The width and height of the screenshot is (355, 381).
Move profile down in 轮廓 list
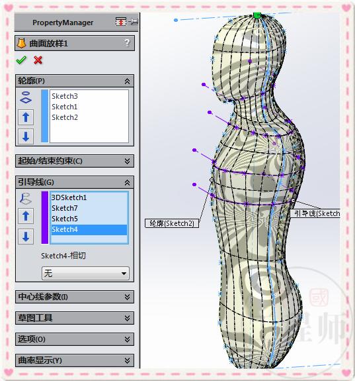pyautogui.click(x=26, y=136)
